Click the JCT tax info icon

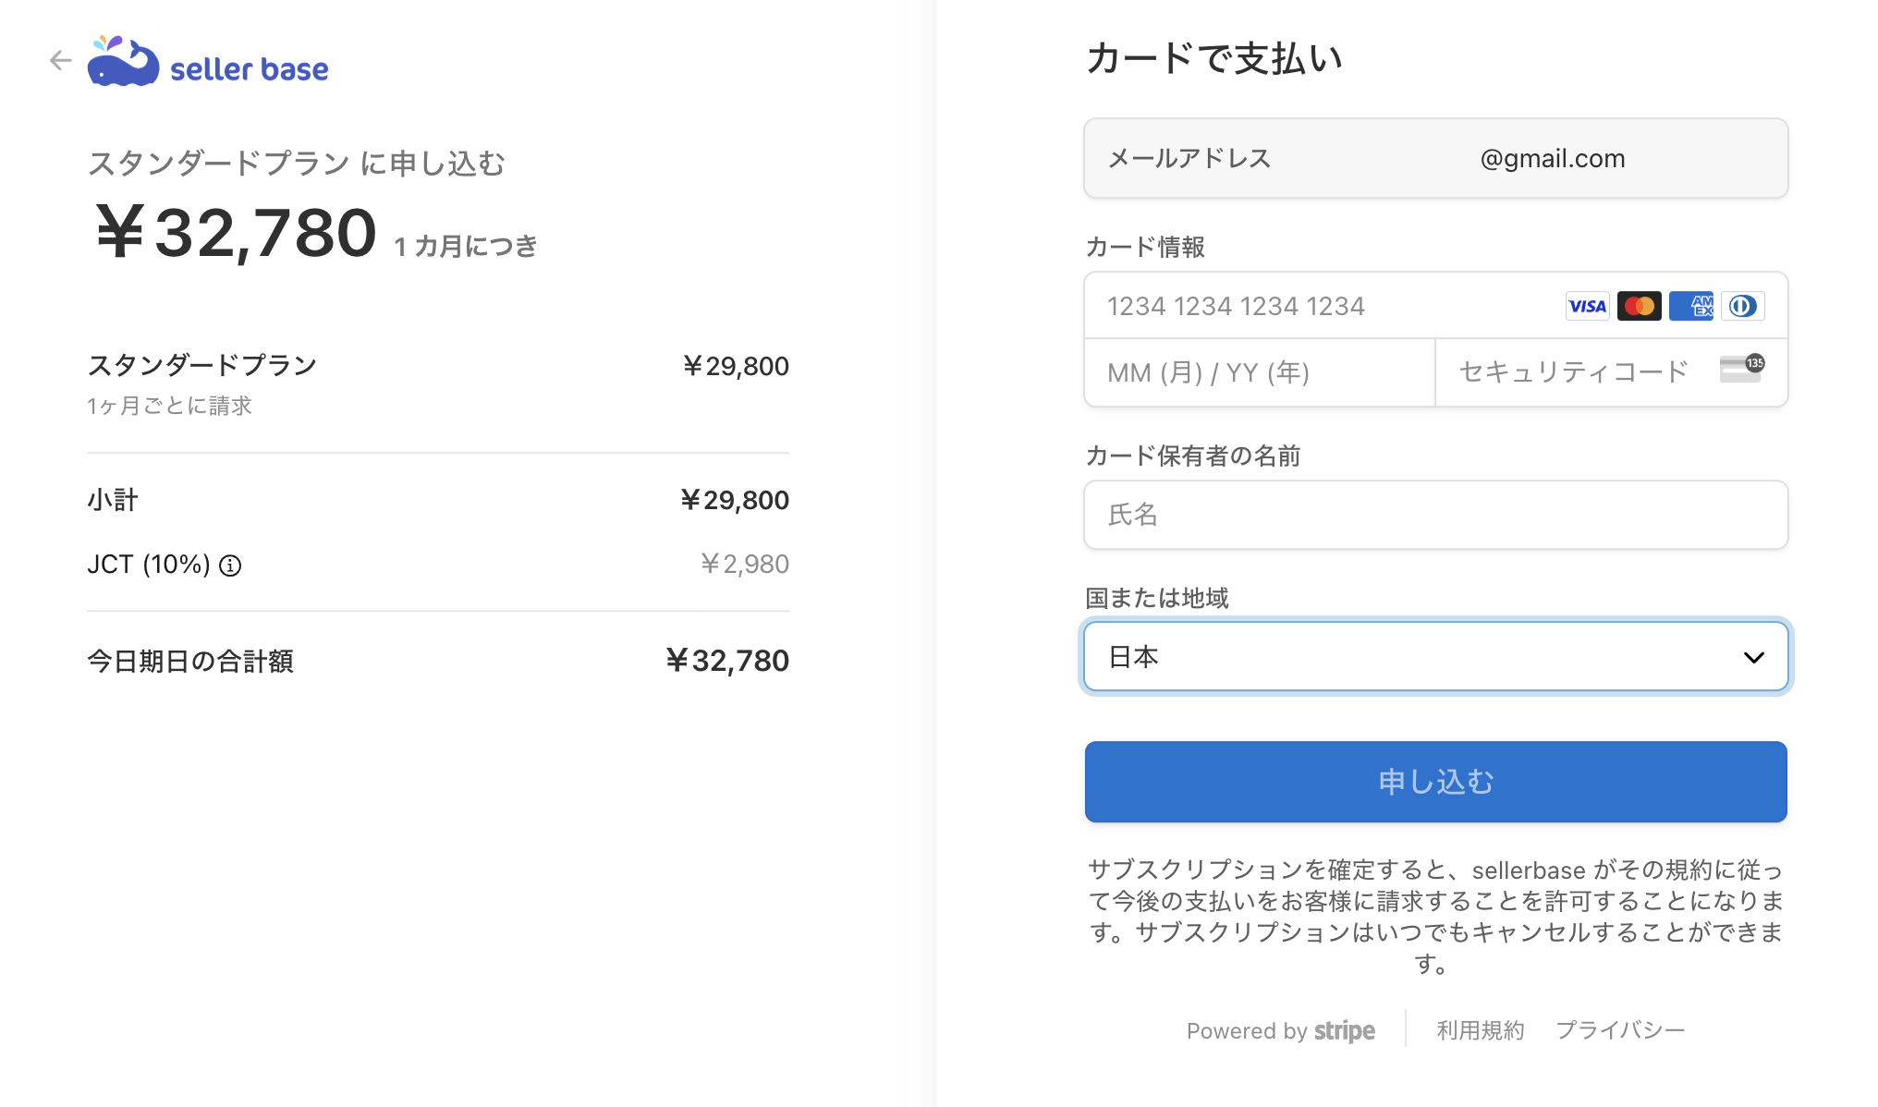(230, 566)
